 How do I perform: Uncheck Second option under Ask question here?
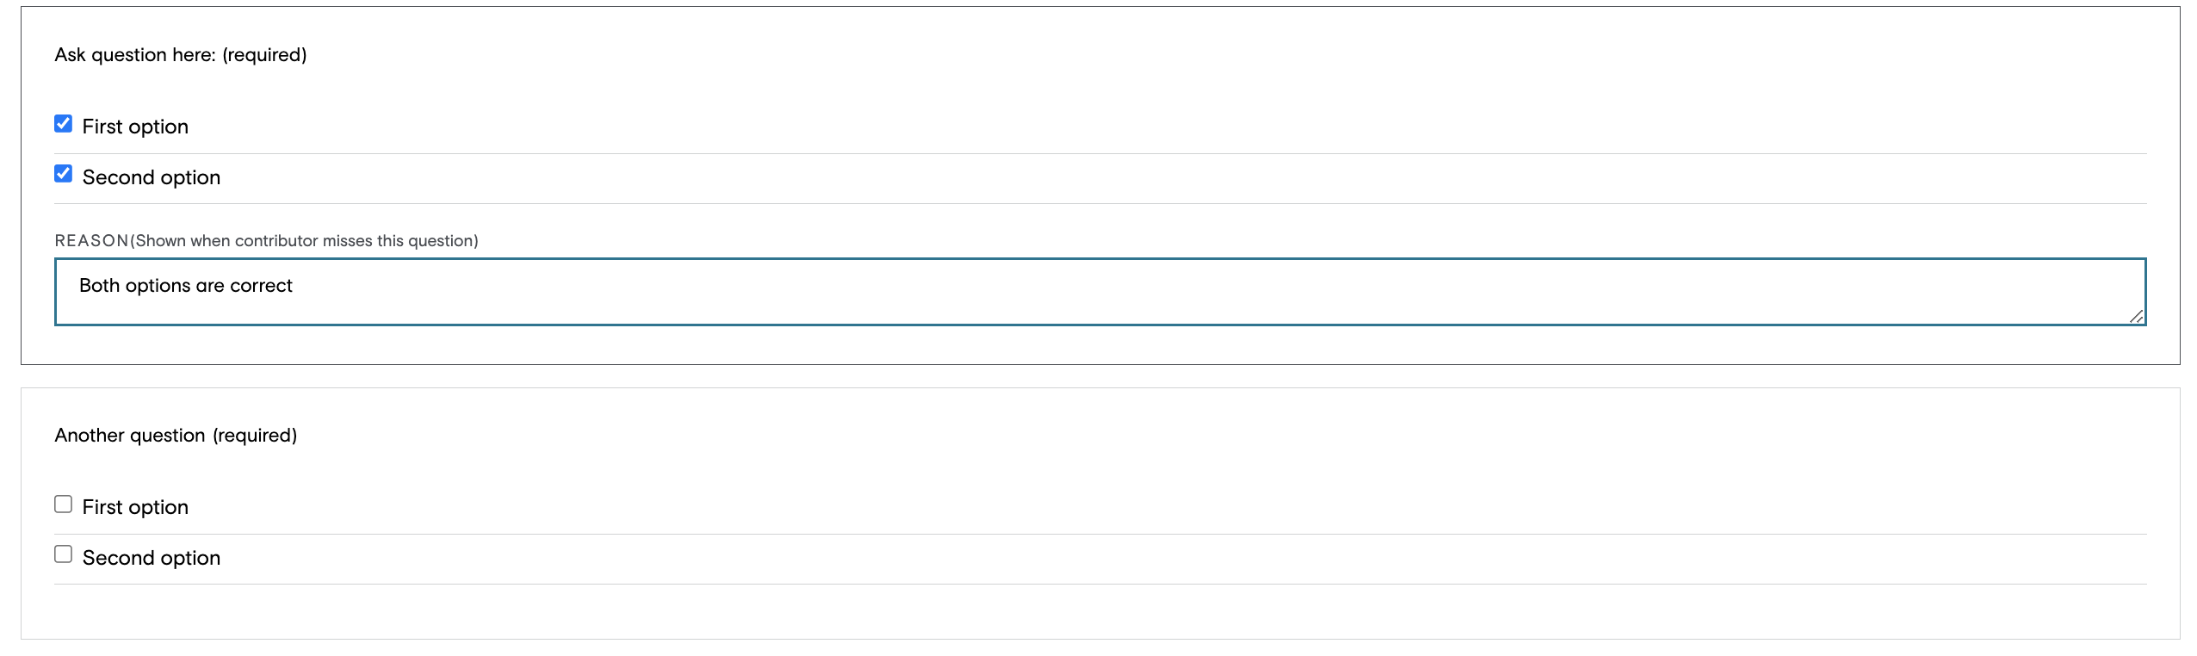(x=63, y=174)
